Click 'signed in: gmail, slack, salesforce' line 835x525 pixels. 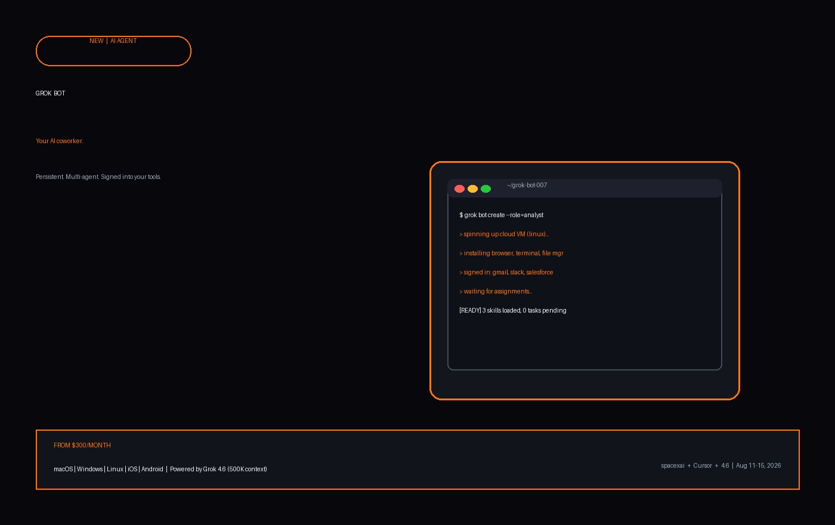(x=506, y=272)
